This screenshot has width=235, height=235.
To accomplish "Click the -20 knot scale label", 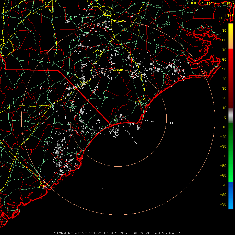I will point(223,137).
